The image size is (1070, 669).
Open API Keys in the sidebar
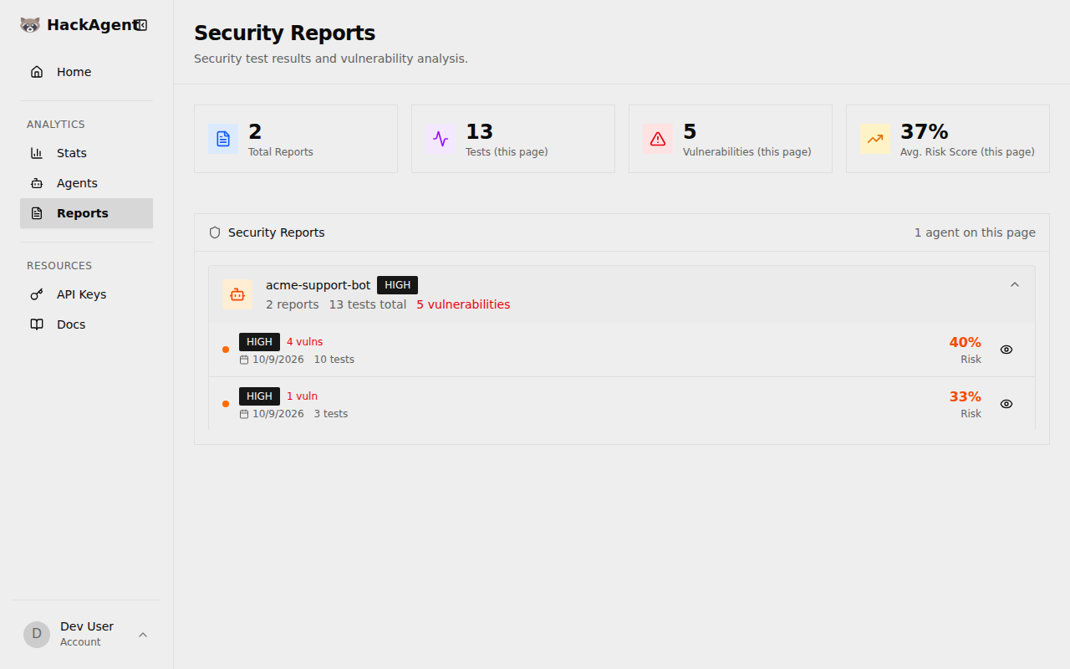click(x=86, y=294)
